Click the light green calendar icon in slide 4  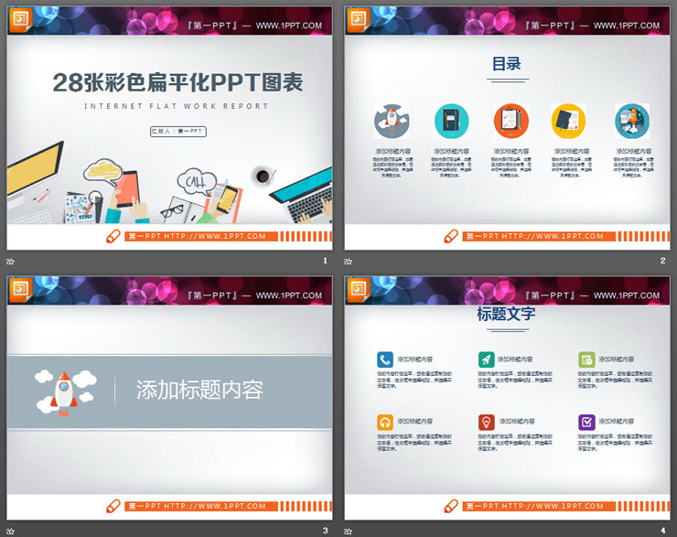pos(586,360)
